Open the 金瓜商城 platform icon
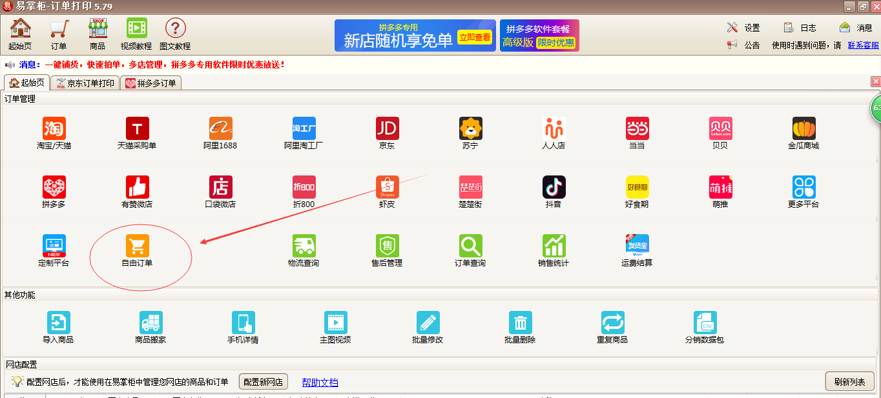 [804, 129]
